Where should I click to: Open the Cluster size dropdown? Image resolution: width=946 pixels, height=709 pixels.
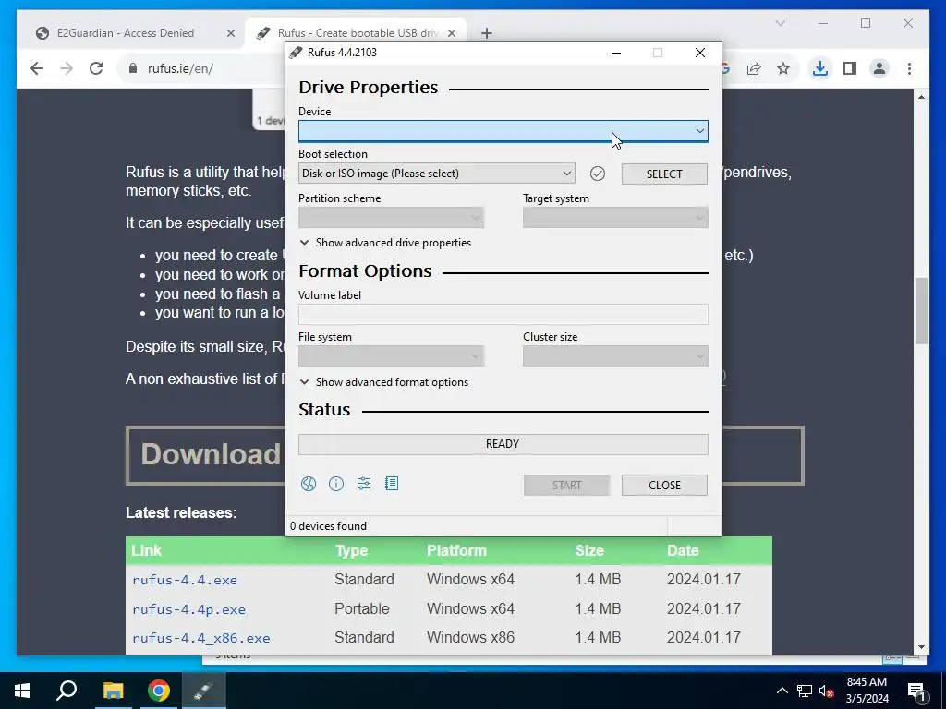coord(615,356)
